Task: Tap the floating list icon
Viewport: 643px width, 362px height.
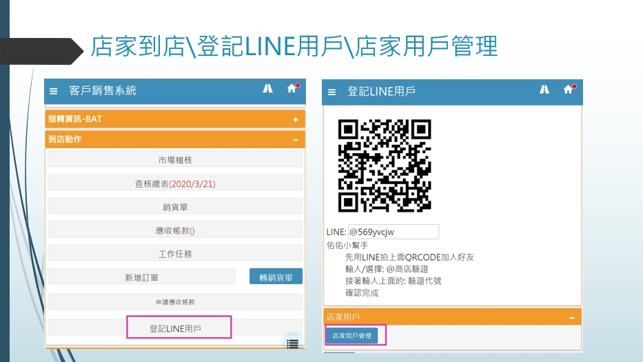Action: (x=292, y=343)
